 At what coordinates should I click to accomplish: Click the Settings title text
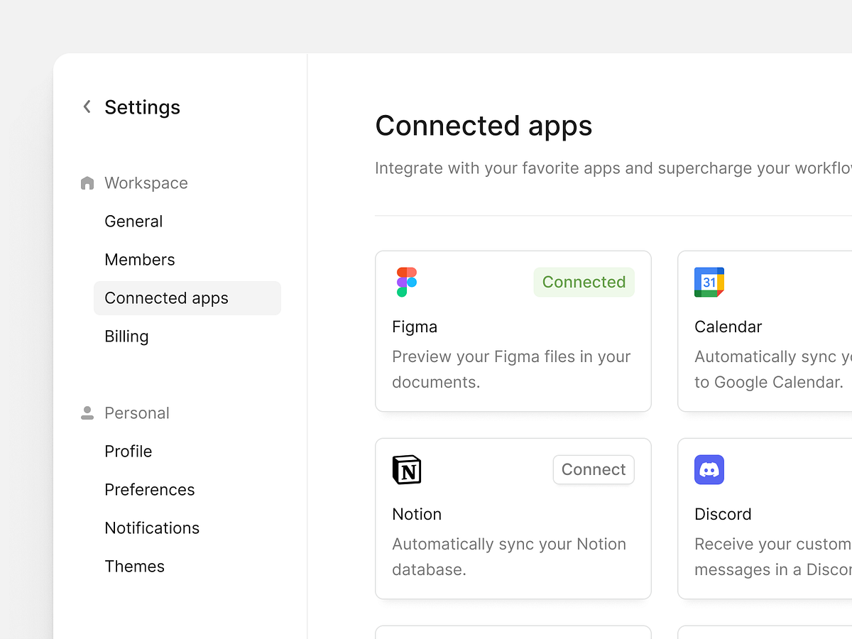point(142,107)
